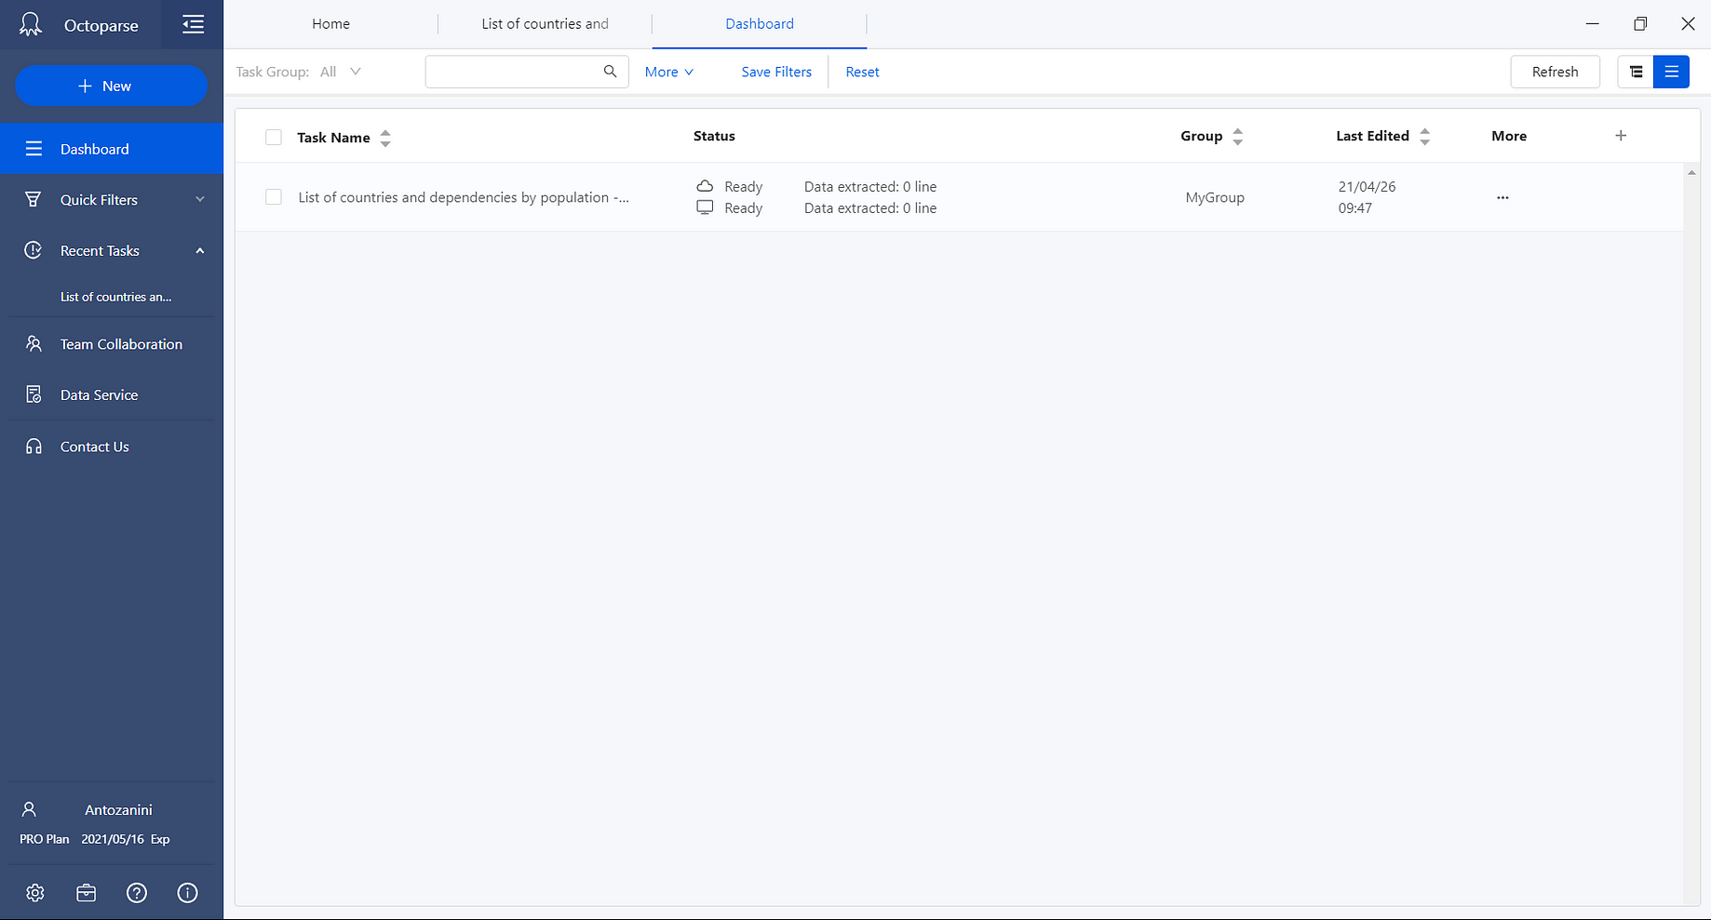This screenshot has height=920, width=1711.
Task: Click the search magnifier icon
Action: 610,72
